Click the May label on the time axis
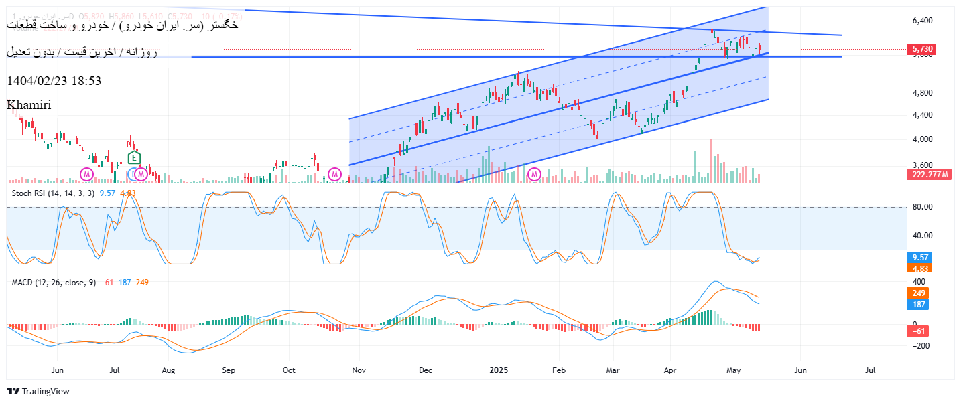The height and width of the screenshot is (403, 961). pyautogui.click(x=734, y=370)
